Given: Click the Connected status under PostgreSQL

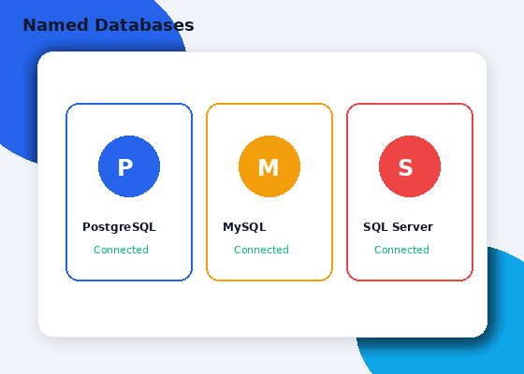Looking at the screenshot, I should coord(121,250).
